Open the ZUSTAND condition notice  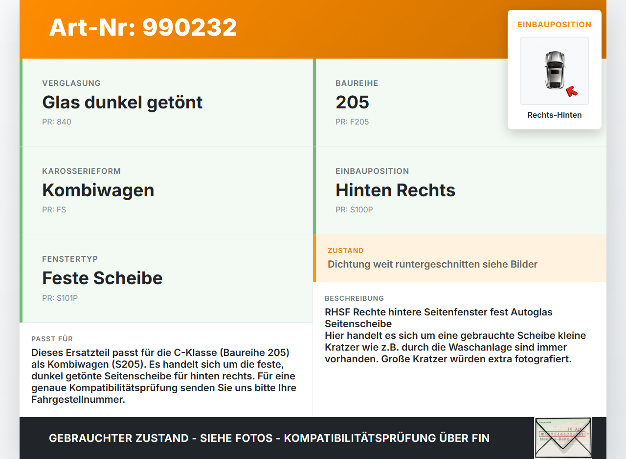point(460,258)
